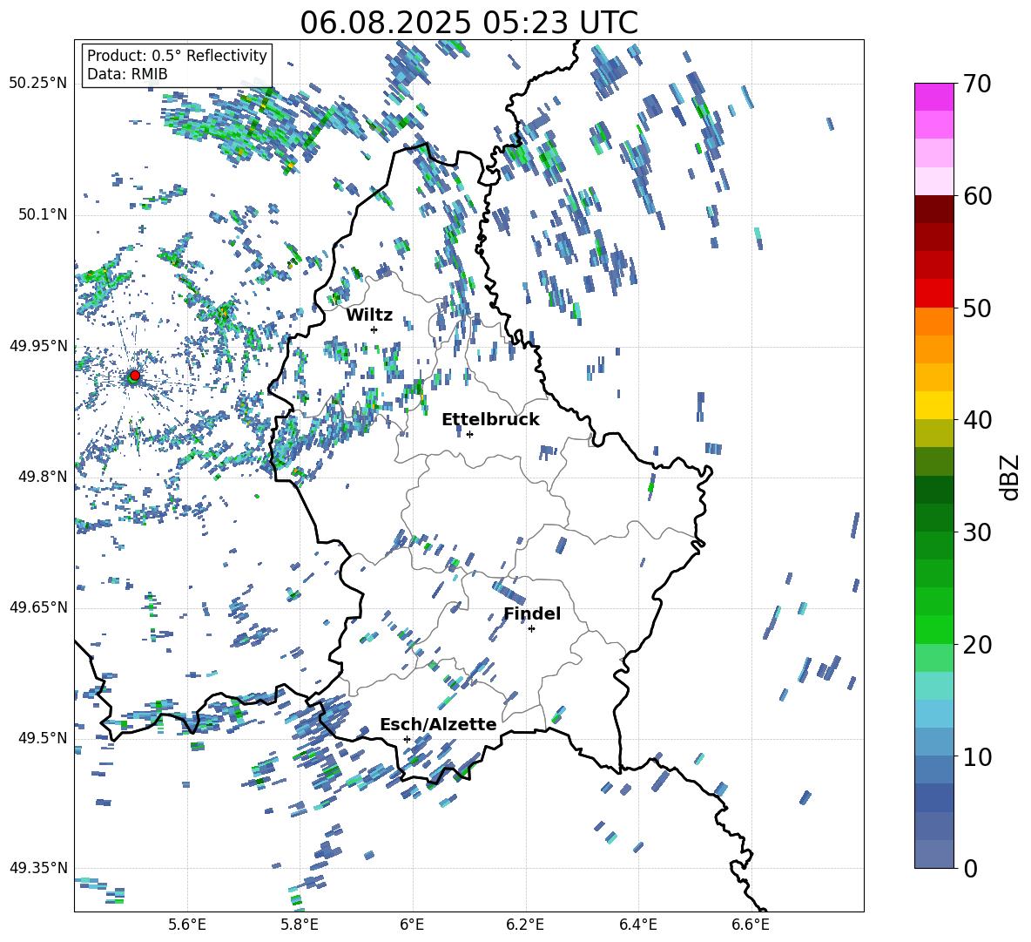Click the 30 colorbar tick label

point(976,532)
